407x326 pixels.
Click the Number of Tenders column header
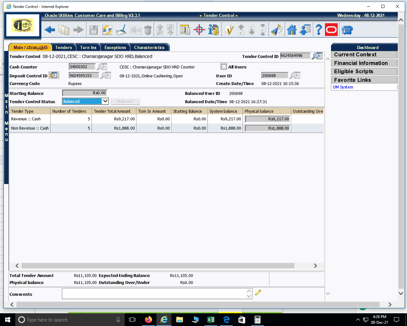click(71, 111)
